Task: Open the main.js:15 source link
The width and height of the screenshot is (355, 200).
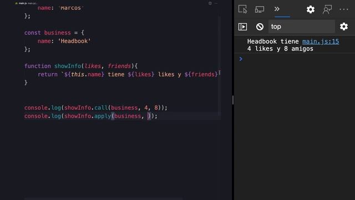Action: [321, 42]
